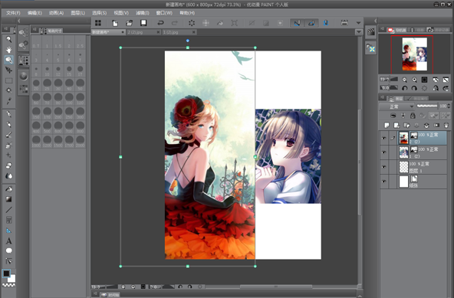Select the Frame border tool
The width and height of the screenshot is (454, 298).
pyautogui.click(x=8, y=220)
